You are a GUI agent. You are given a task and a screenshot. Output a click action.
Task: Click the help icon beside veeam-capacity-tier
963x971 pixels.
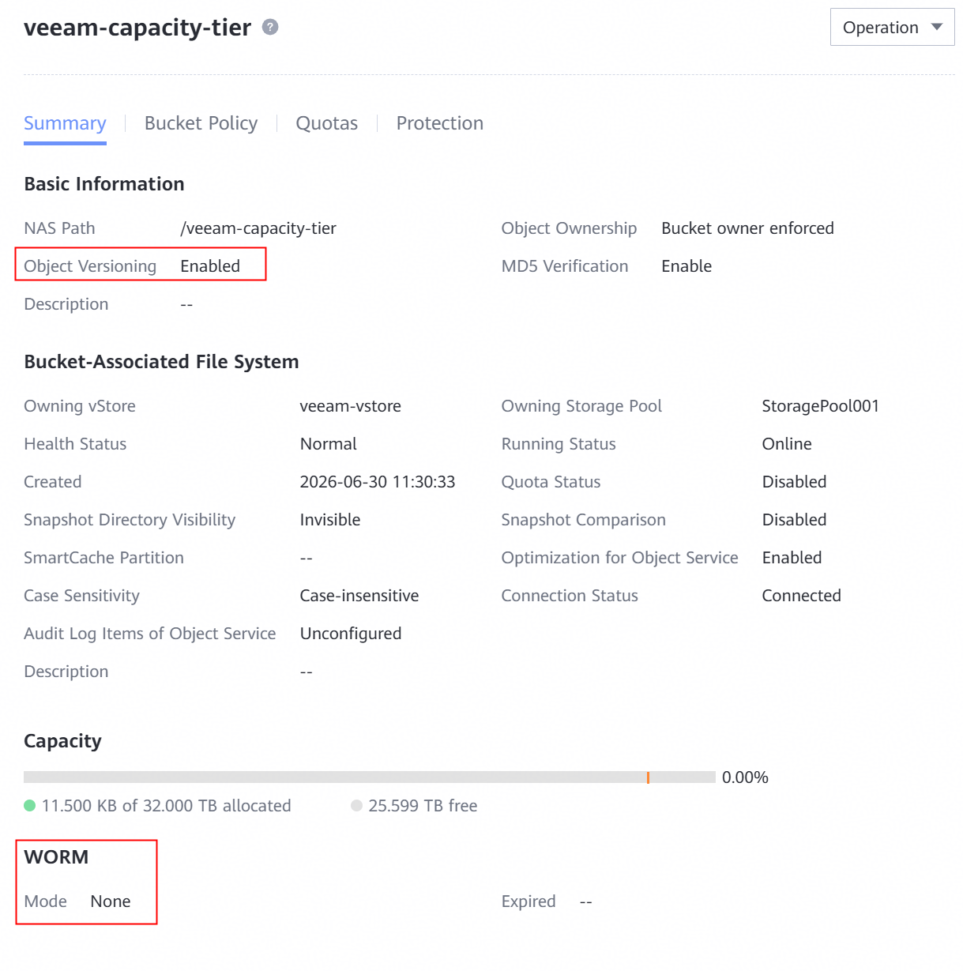(270, 27)
